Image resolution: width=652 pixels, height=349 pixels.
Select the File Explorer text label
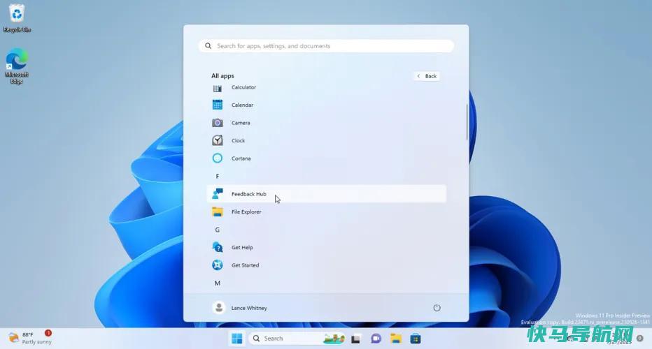click(246, 211)
